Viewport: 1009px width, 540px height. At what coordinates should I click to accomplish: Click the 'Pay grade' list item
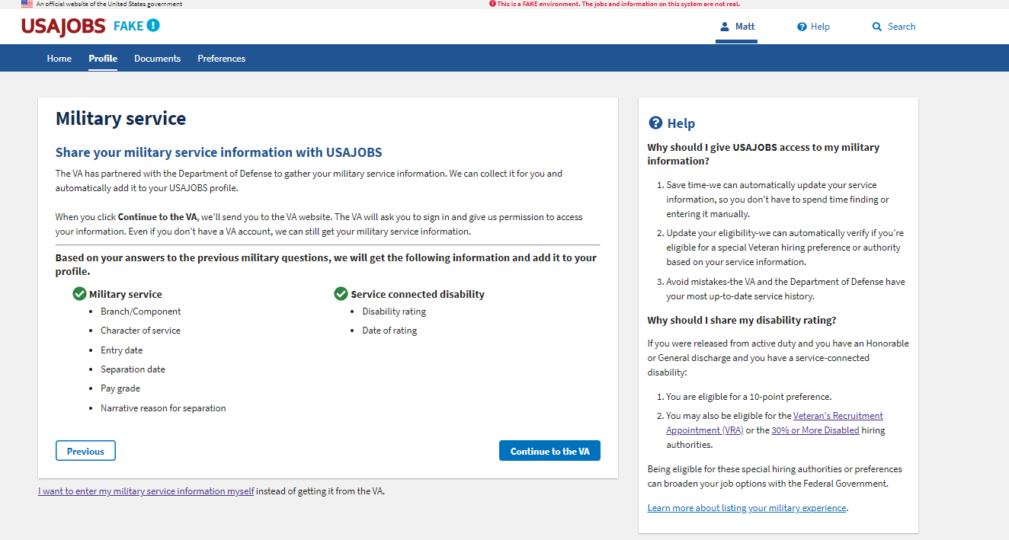pos(120,388)
